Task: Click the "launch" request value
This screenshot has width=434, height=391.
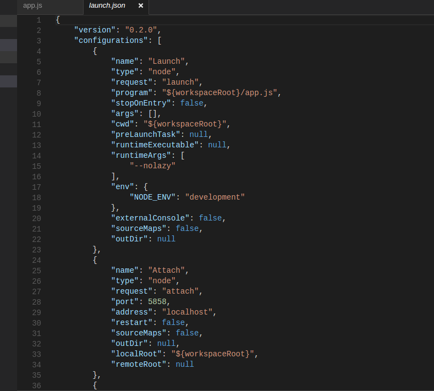Action: [180, 82]
